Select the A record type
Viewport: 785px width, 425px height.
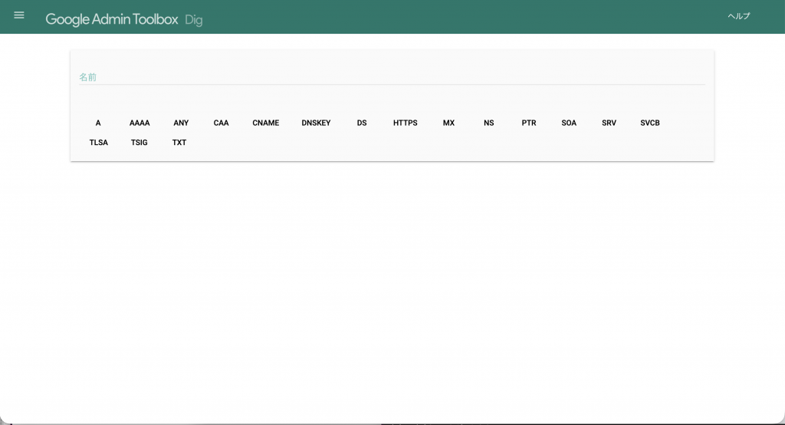(x=98, y=123)
